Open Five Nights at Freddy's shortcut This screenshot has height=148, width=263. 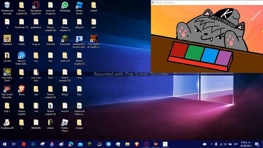[x=94, y=42]
